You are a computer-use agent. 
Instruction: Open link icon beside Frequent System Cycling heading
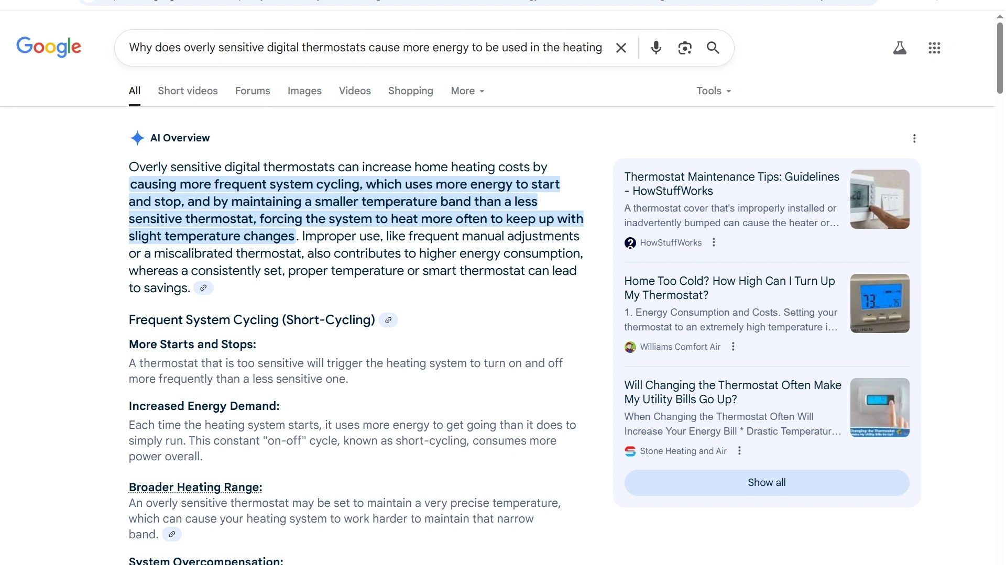pyautogui.click(x=388, y=320)
